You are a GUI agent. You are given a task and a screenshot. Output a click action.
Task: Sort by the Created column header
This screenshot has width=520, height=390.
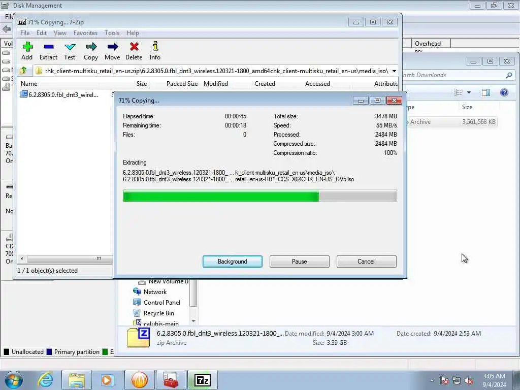pyautogui.click(x=265, y=84)
